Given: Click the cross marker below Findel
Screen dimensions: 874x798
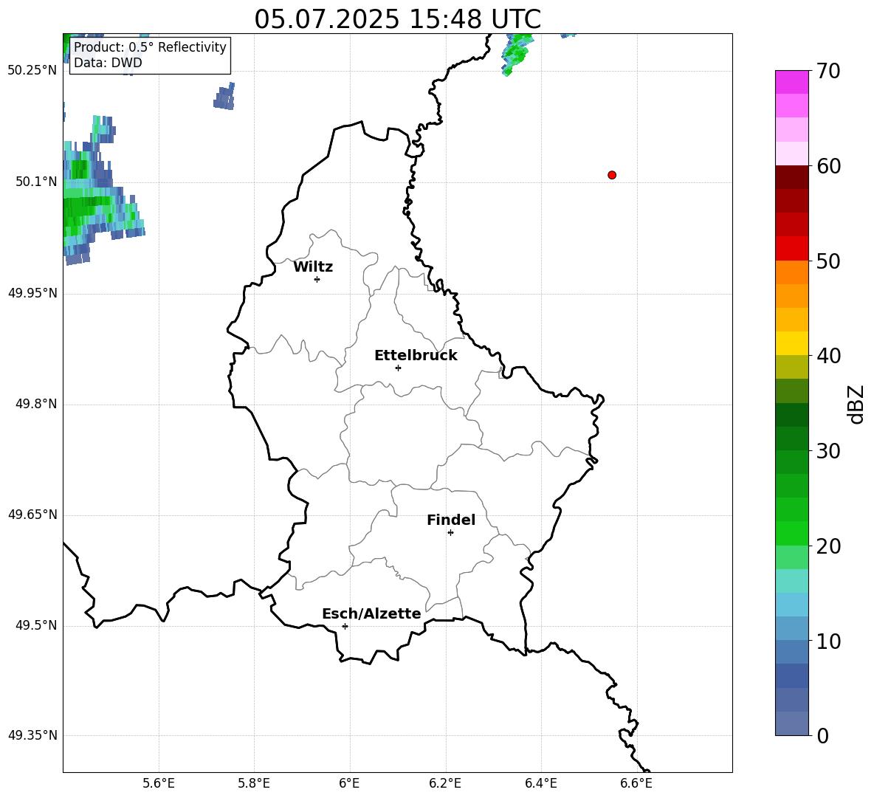Looking at the screenshot, I should tap(450, 533).
